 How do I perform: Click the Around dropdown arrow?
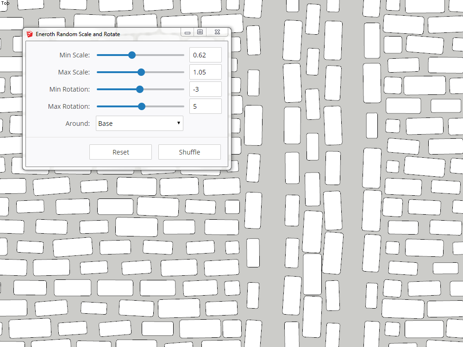pos(179,123)
